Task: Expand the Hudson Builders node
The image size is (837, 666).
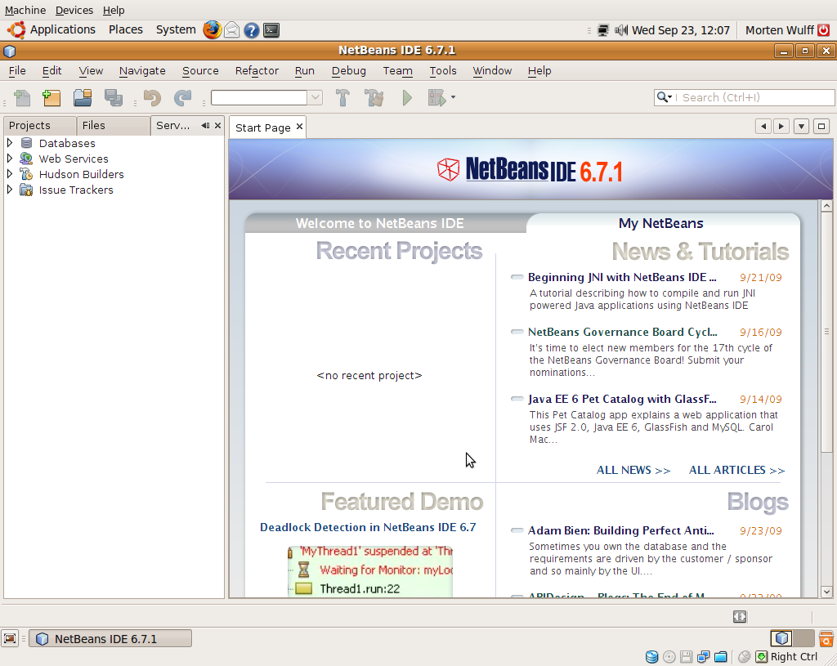Action: 10,174
